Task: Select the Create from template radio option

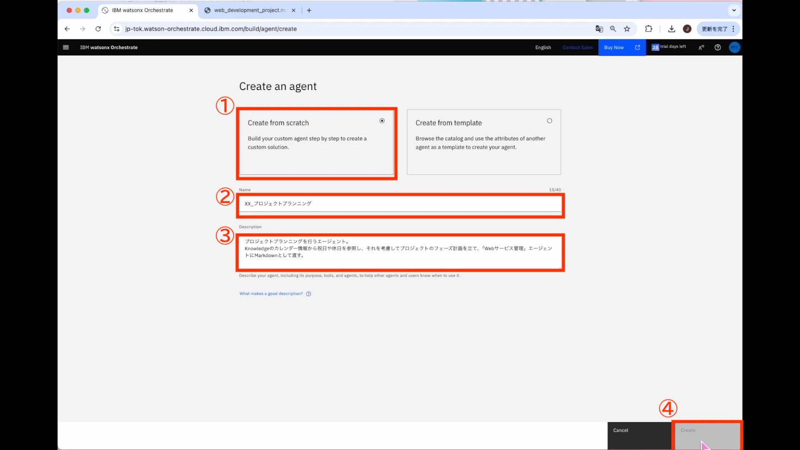Action: [x=550, y=121]
